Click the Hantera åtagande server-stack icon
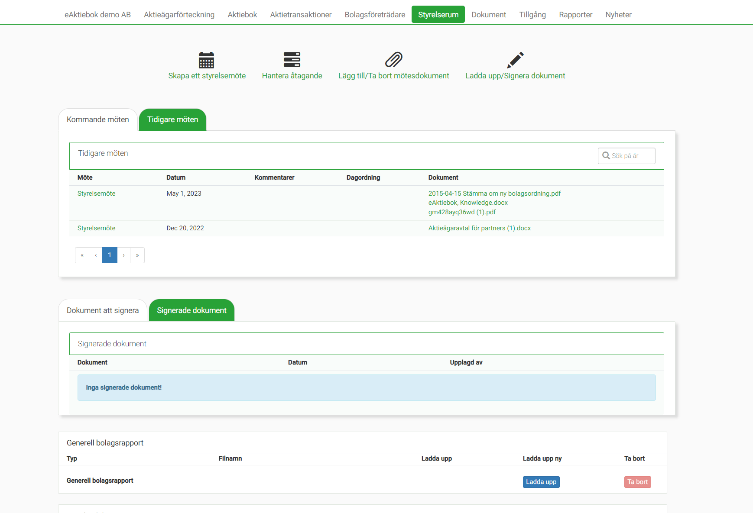 pyautogui.click(x=292, y=60)
